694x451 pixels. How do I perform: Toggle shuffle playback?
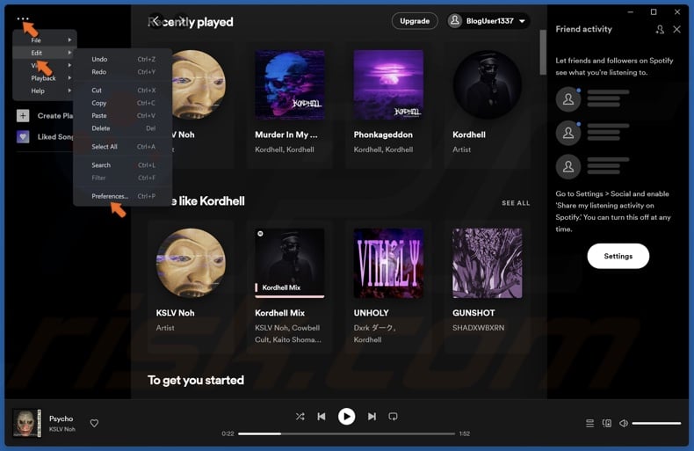pos(300,417)
